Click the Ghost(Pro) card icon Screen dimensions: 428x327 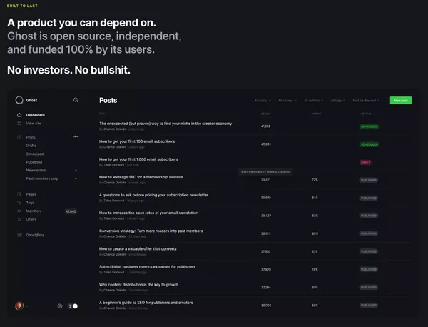point(19,235)
